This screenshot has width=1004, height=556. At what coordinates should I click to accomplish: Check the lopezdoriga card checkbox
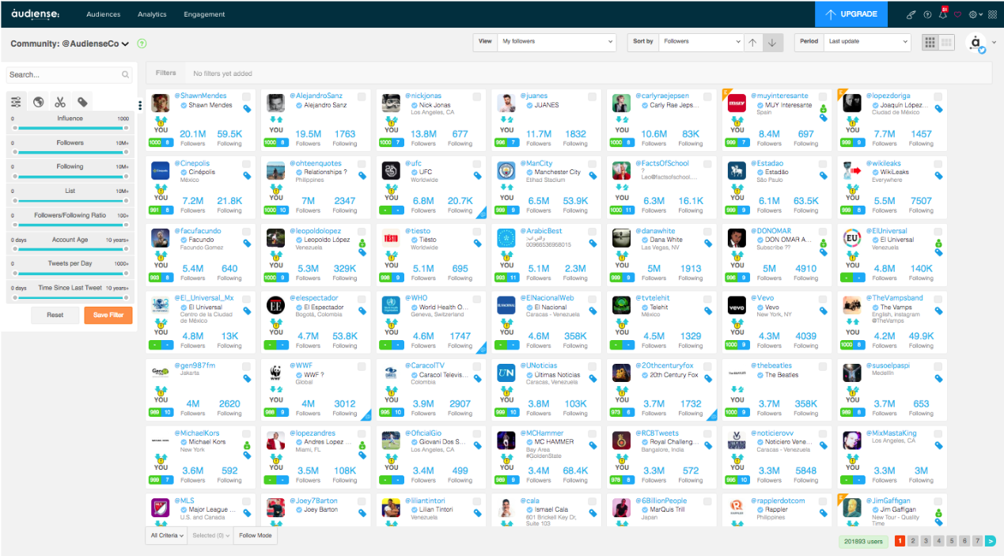[x=938, y=96]
